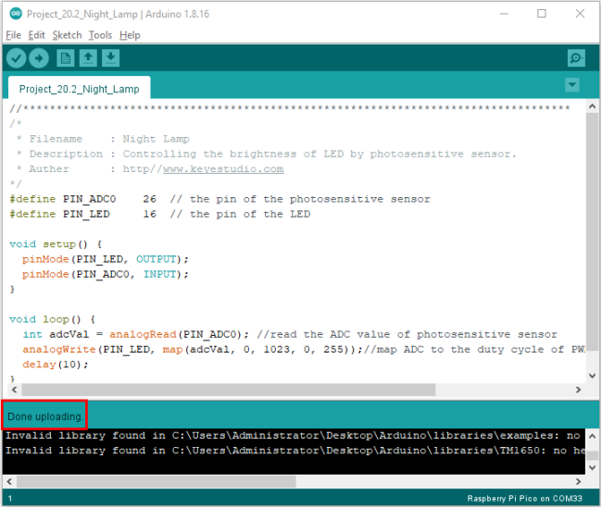Click the editor horizontal scroll left arrow
This screenshot has height=508, width=602.
(x=14, y=390)
